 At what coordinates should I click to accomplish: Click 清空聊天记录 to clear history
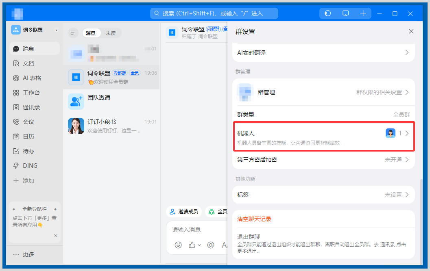(254, 219)
